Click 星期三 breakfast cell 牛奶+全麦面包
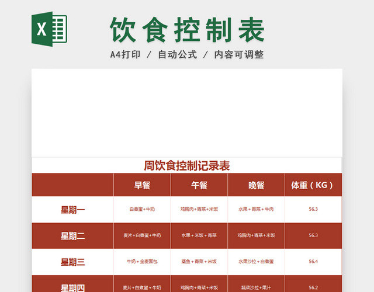The image size is (374, 292). point(142,262)
